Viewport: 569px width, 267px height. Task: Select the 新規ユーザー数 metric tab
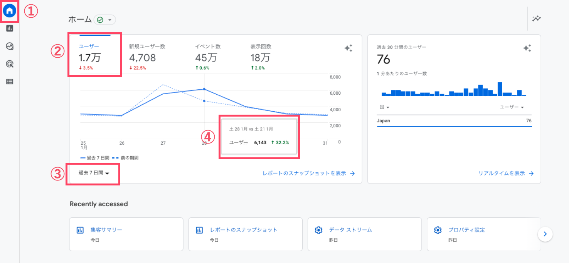click(147, 57)
